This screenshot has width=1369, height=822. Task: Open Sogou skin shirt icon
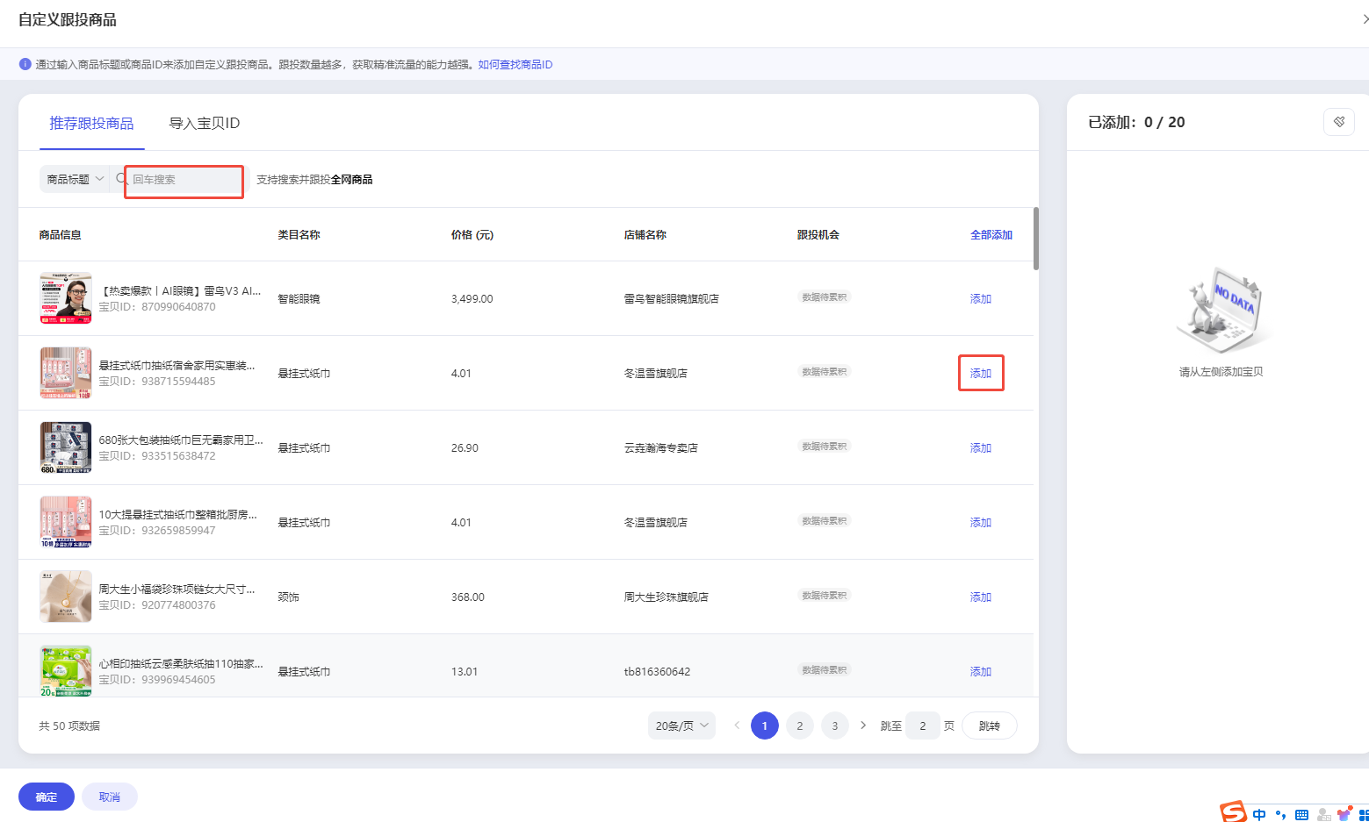[x=1344, y=814]
